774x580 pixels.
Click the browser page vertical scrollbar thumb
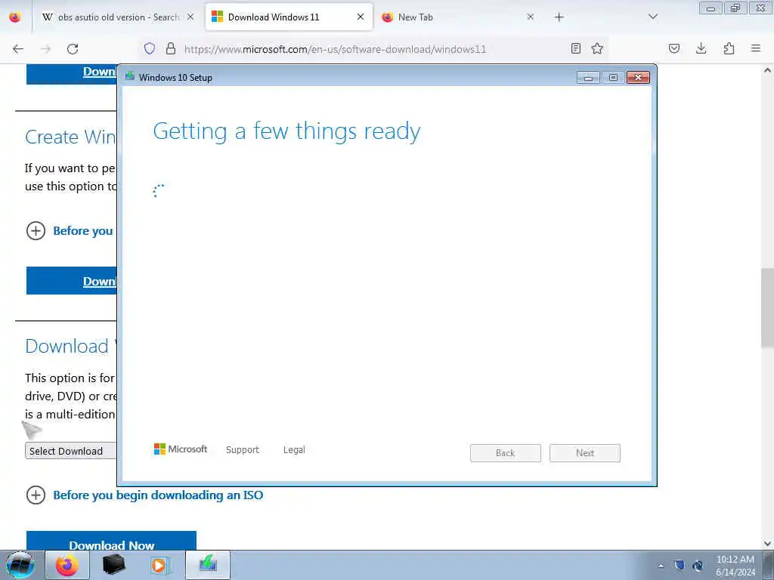[767, 307]
